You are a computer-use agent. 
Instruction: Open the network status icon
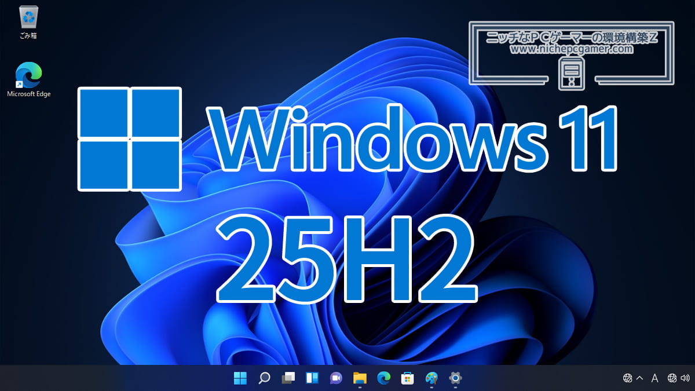pos(672,379)
